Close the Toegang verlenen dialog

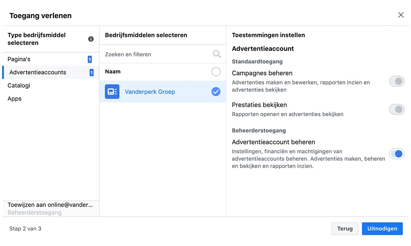coord(401,15)
